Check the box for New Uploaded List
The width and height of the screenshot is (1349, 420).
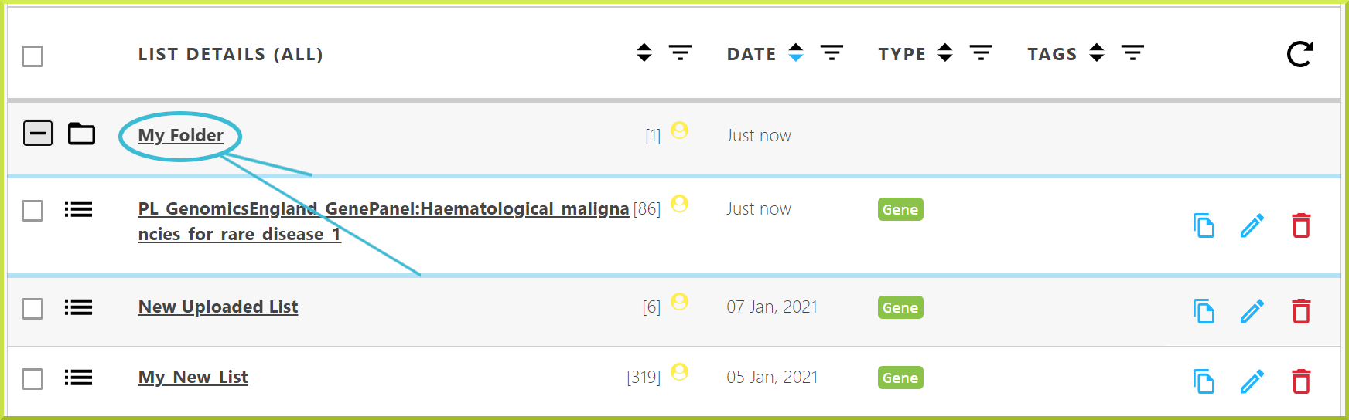click(x=32, y=309)
